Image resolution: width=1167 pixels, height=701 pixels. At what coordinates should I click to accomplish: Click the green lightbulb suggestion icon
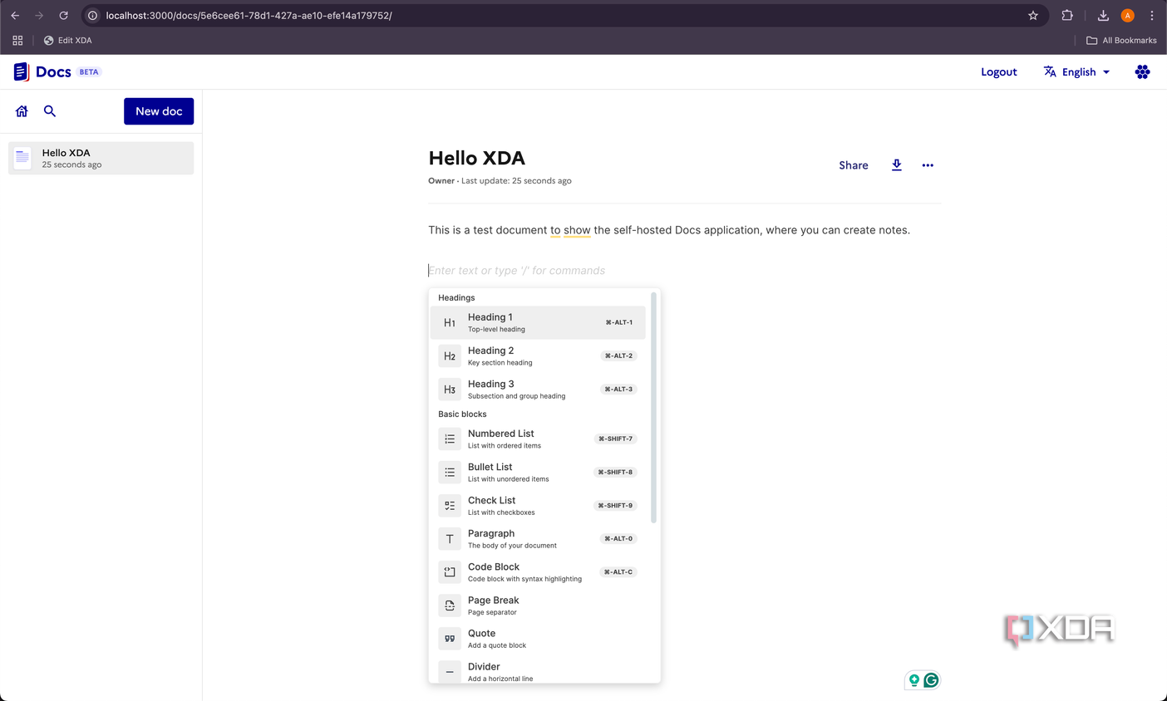point(914,680)
